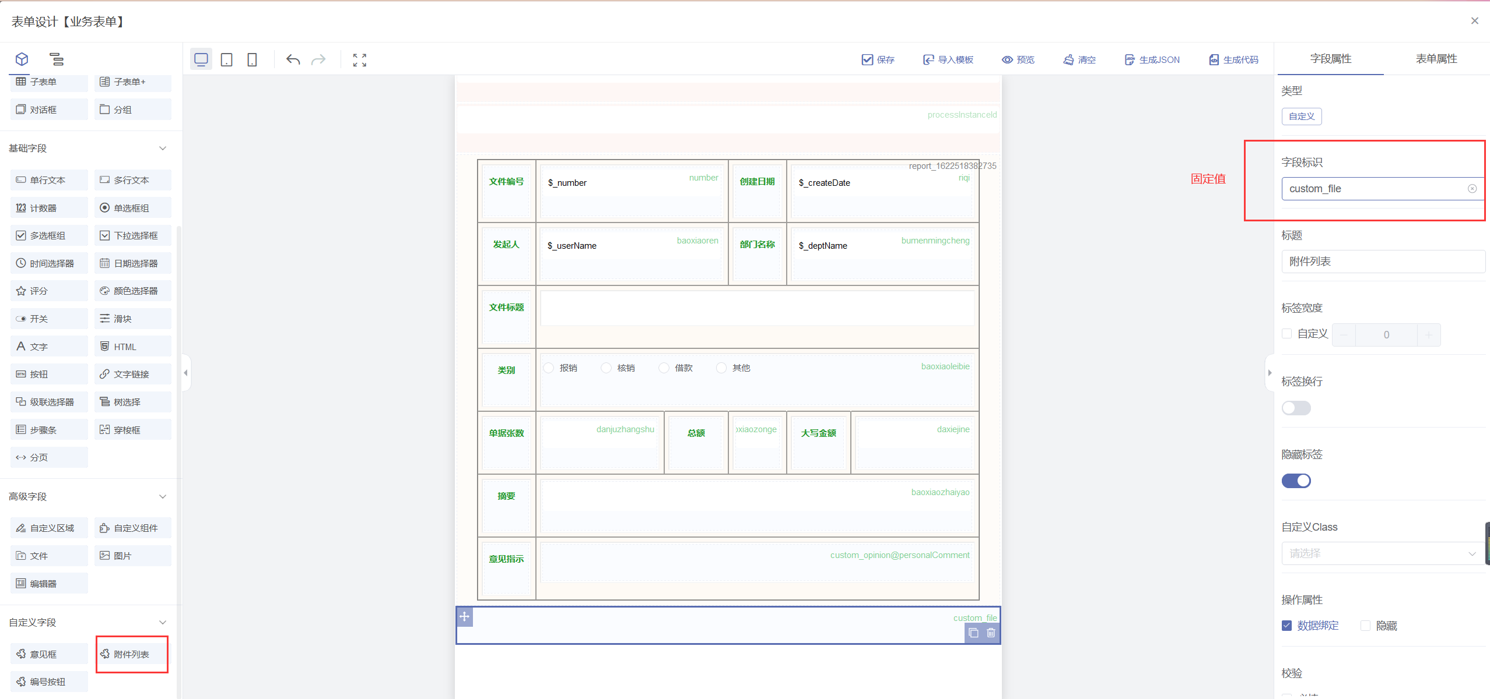Clear the custom_file field identifier
This screenshot has height=699, width=1490.
pyautogui.click(x=1472, y=189)
